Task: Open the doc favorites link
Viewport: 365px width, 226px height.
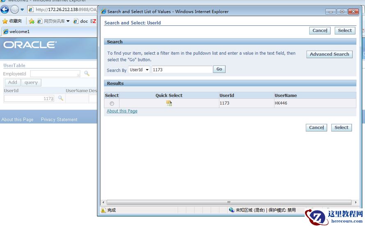Action: point(81,21)
